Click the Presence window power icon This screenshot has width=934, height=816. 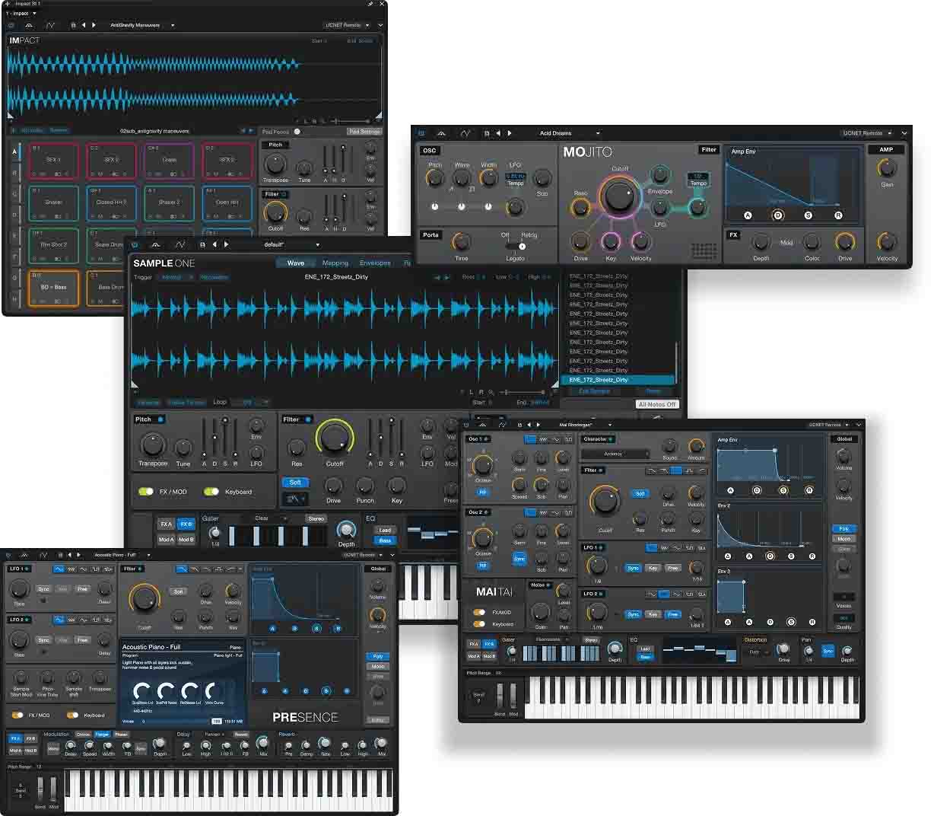coord(9,555)
